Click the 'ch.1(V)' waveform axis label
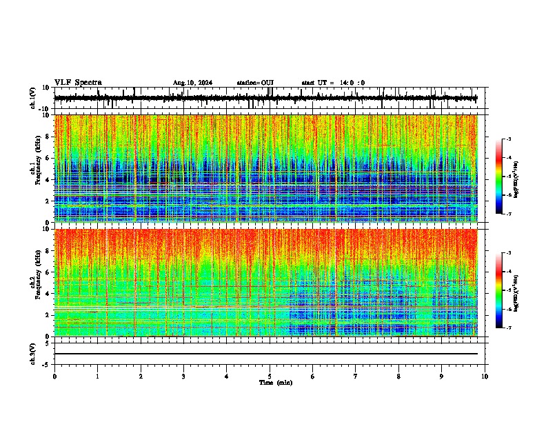 point(33,98)
